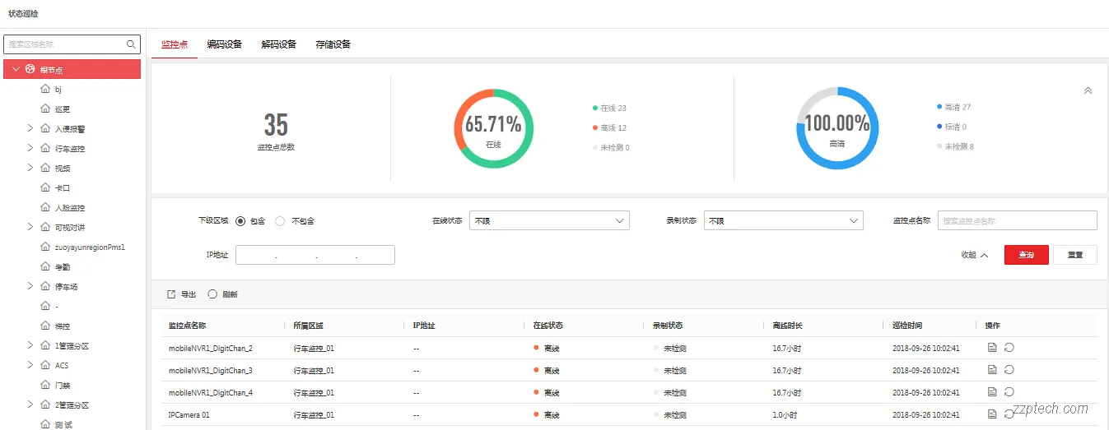Click re-inspect icon for mobileNVR1_DigitChan_2 row
The width and height of the screenshot is (1109, 430).
1009,348
